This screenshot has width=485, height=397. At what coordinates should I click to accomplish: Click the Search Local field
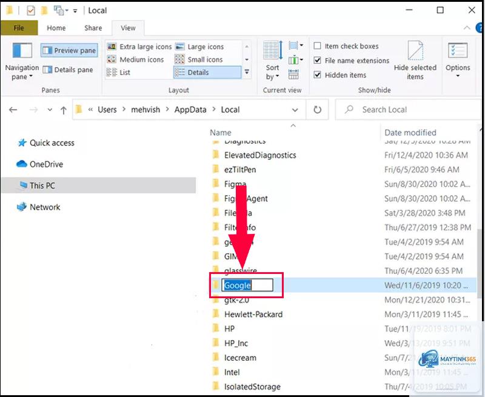pyautogui.click(x=408, y=110)
